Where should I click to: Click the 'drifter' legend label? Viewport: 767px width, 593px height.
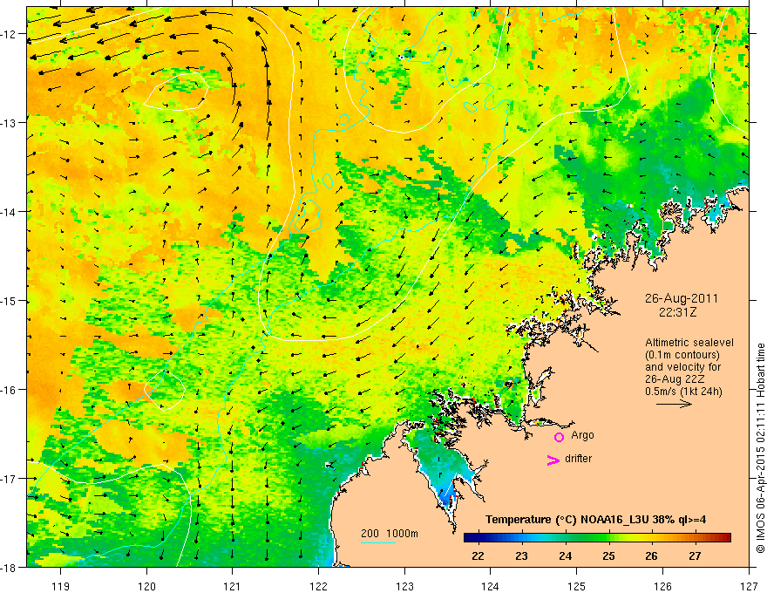point(578,459)
